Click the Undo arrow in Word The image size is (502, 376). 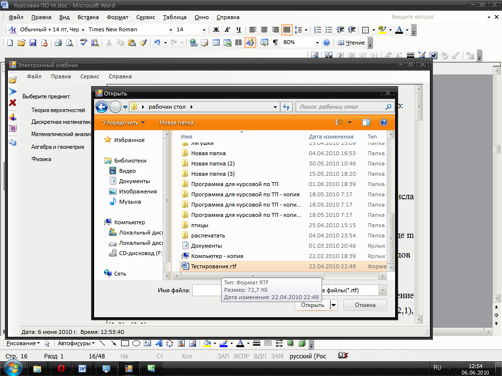pos(157,43)
